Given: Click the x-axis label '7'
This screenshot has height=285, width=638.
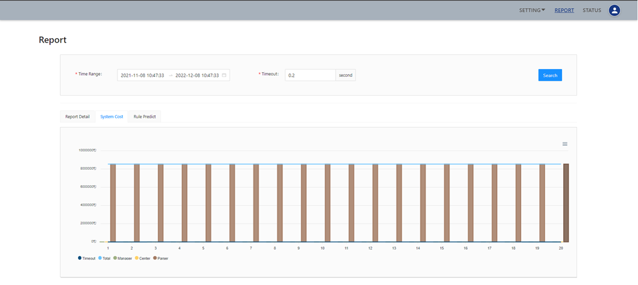Looking at the screenshot, I should coord(251,247).
